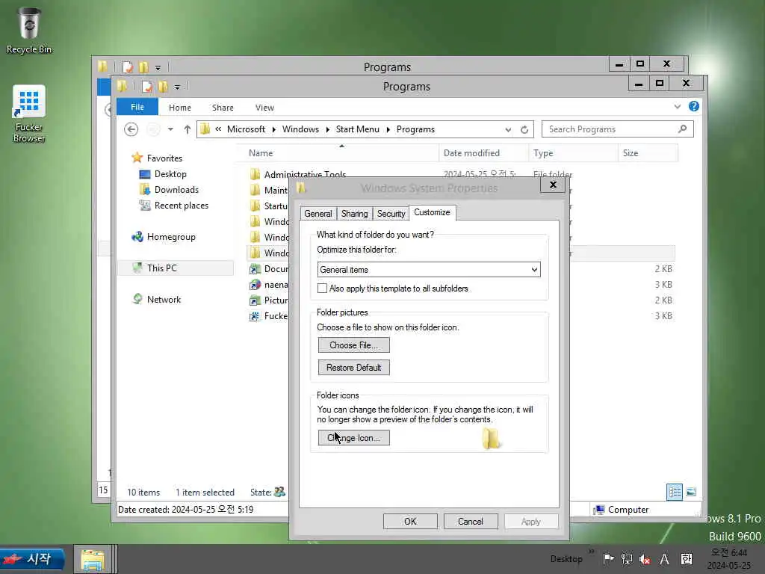Open File Explorer from the taskbar
This screenshot has width=765, height=574.
click(x=93, y=560)
